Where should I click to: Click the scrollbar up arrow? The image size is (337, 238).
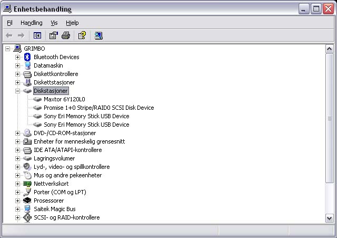click(329, 49)
